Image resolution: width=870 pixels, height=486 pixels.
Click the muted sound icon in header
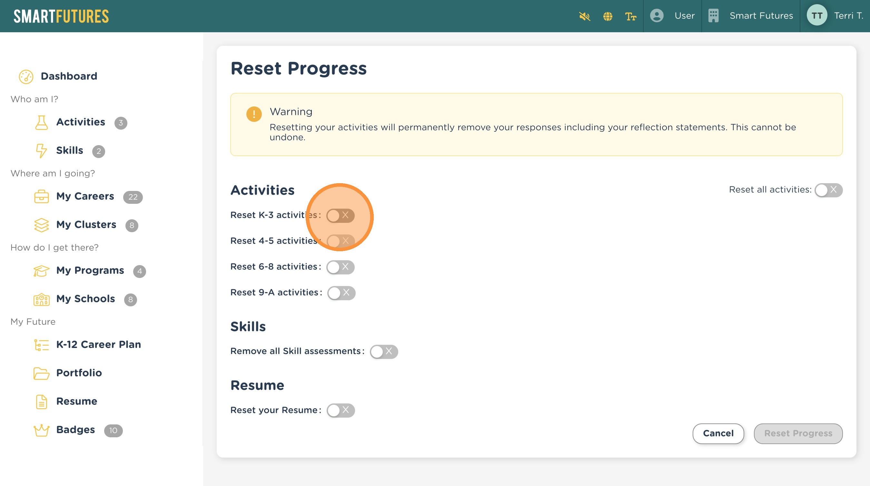(x=585, y=16)
